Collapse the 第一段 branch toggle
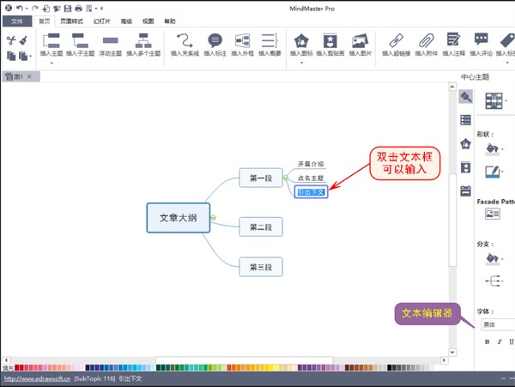Screen dimensions: 515x387 286,178
